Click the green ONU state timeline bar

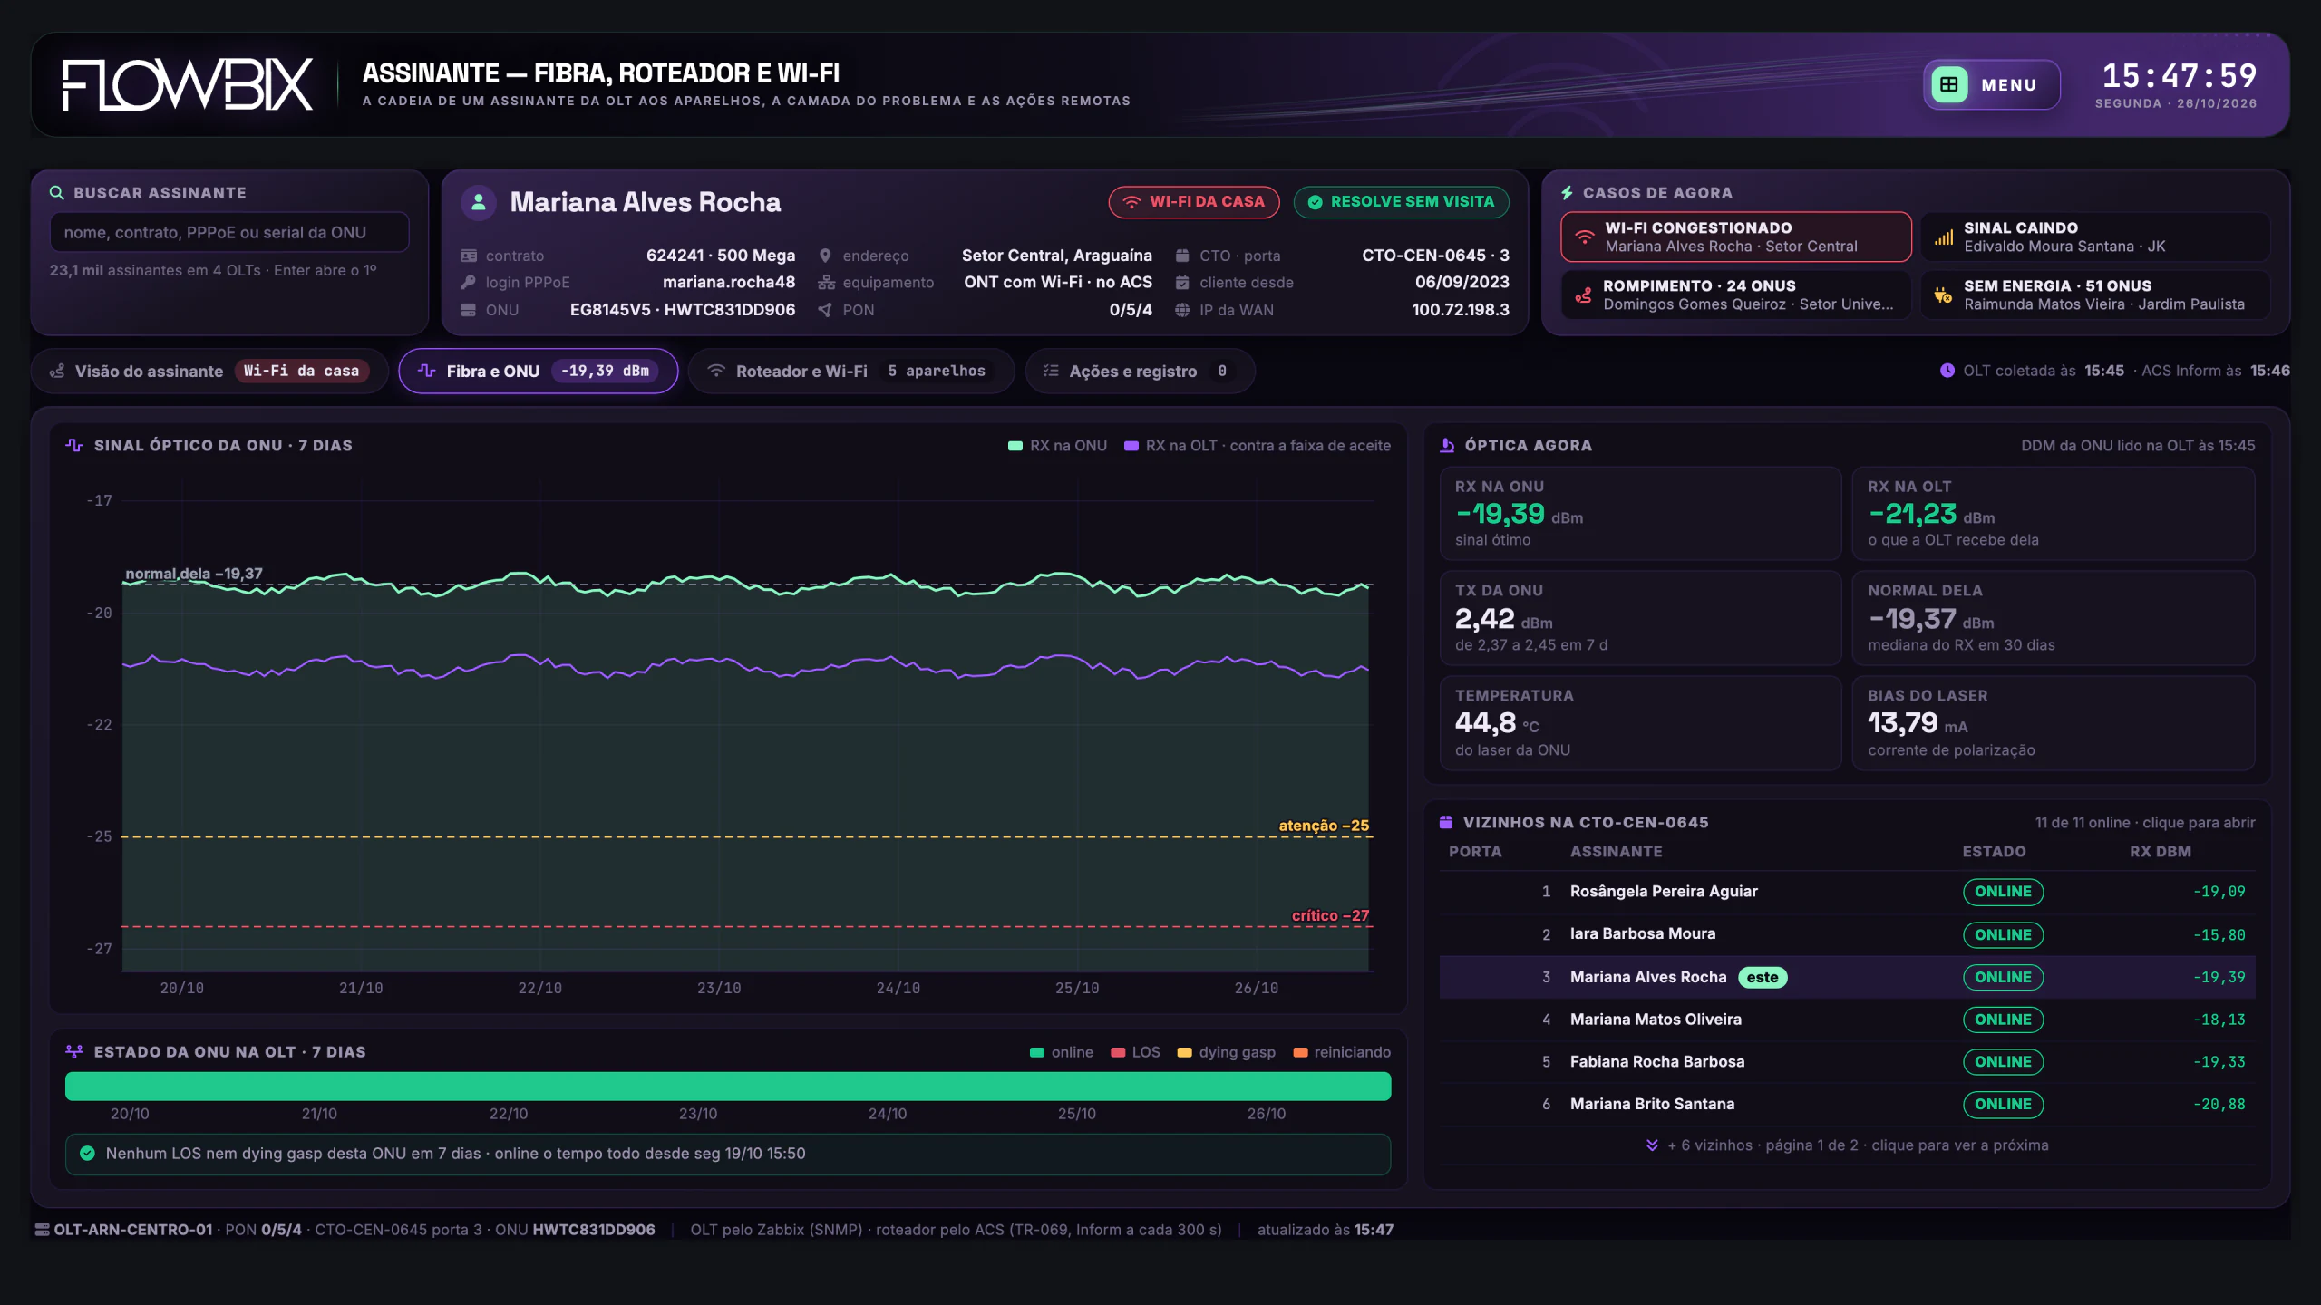[x=728, y=1087]
